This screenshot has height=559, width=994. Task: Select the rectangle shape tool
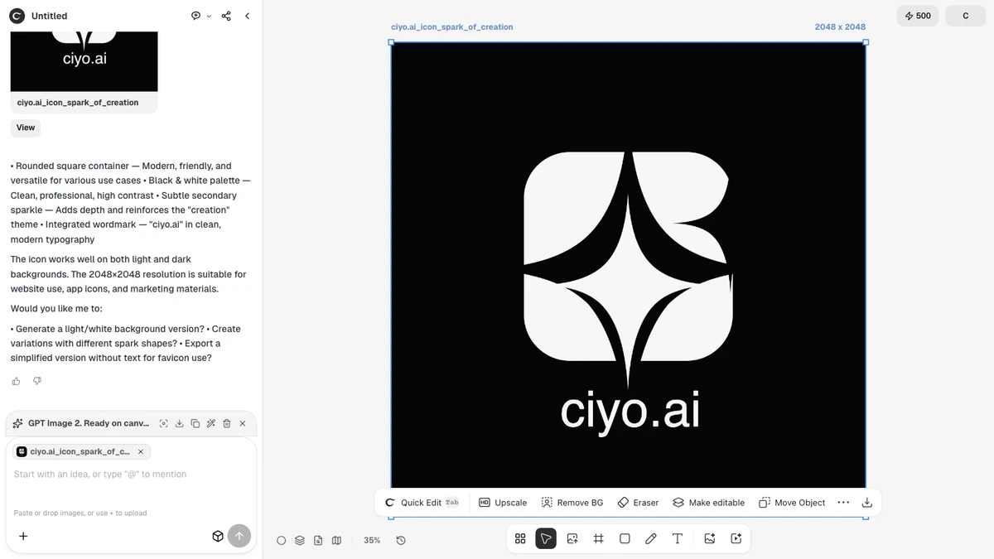tap(625, 538)
